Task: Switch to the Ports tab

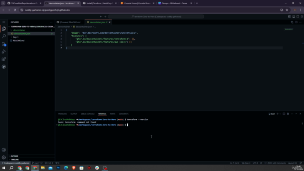Action: pos(113,114)
